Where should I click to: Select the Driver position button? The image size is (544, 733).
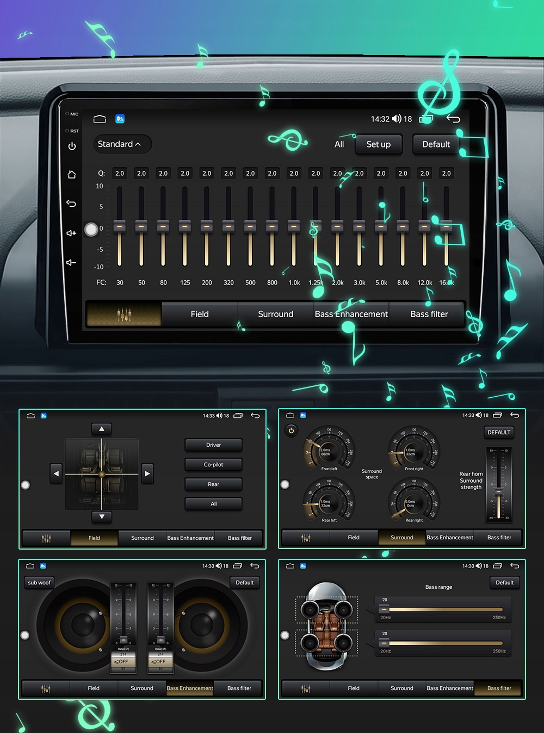213,445
